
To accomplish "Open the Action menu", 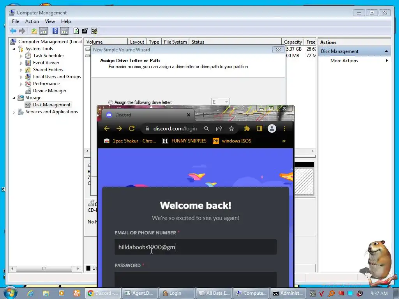I will click(32, 21).
